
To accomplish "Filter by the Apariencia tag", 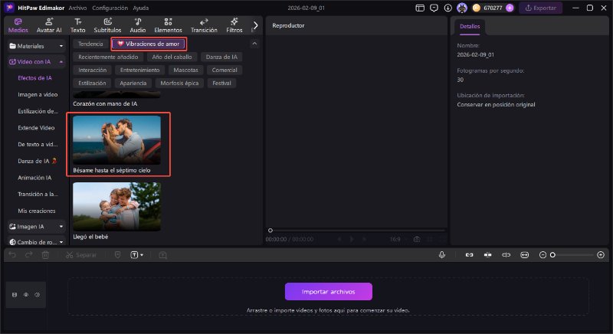I will [x=133, y=83].
